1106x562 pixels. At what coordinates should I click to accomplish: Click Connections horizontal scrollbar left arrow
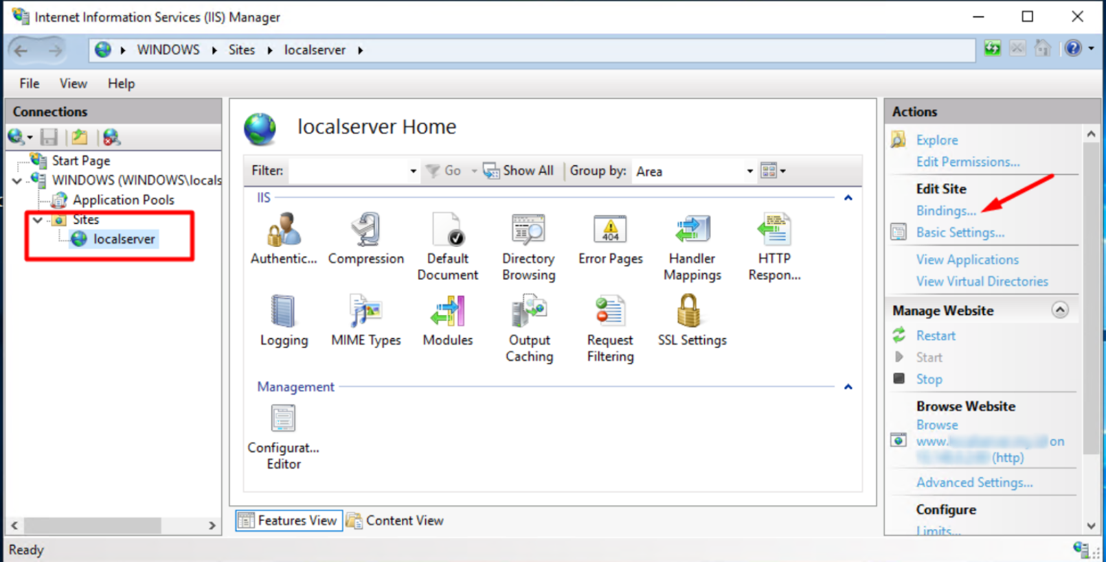coord(14,526)
